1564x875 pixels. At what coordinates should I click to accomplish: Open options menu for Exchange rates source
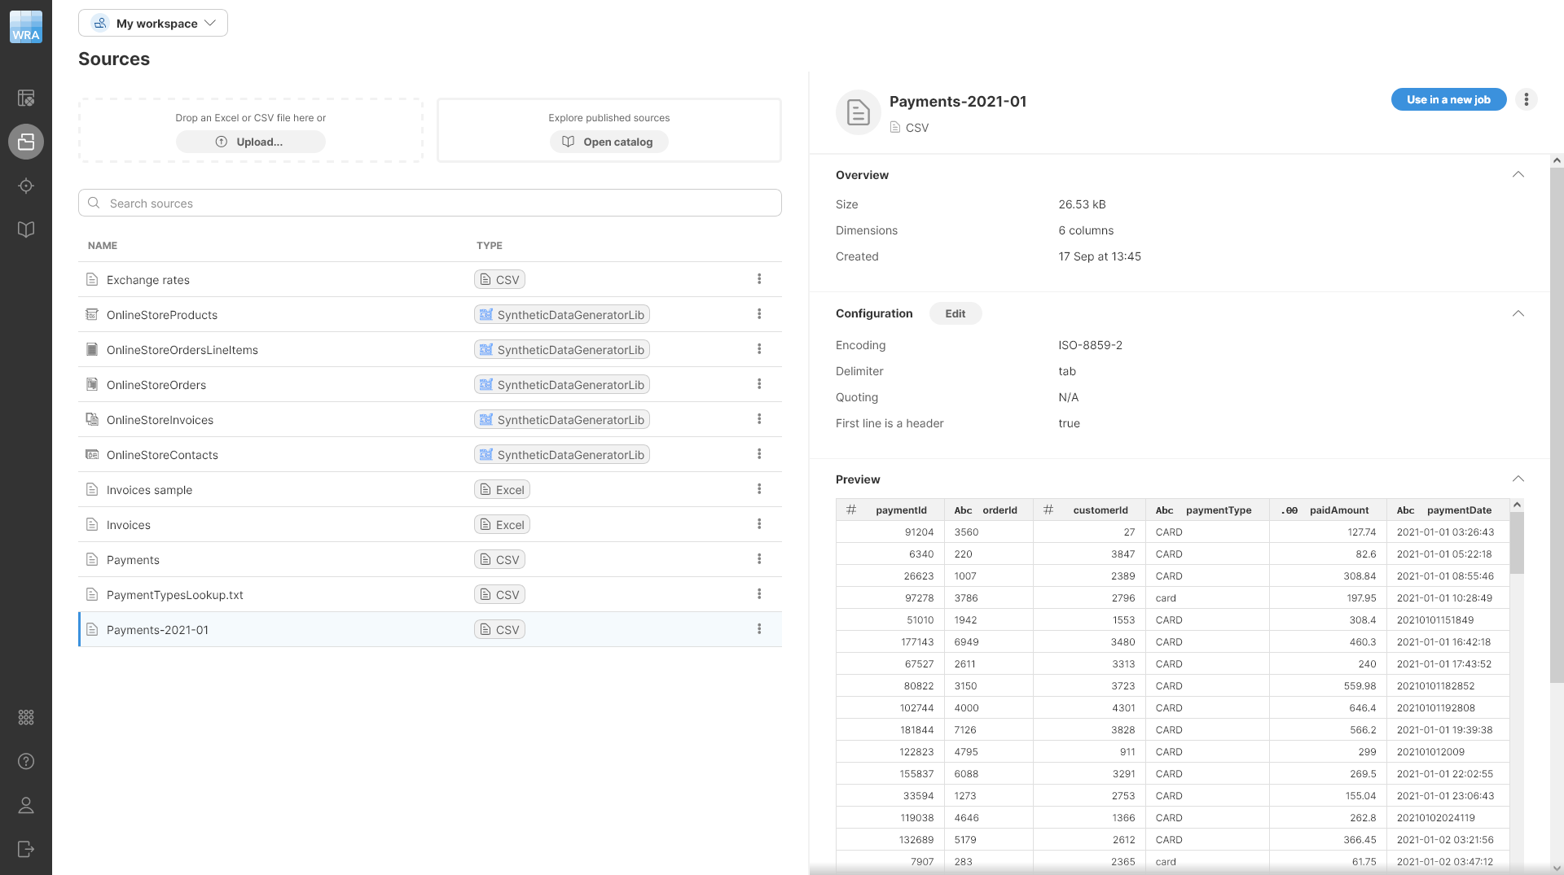tap(758, 279)
